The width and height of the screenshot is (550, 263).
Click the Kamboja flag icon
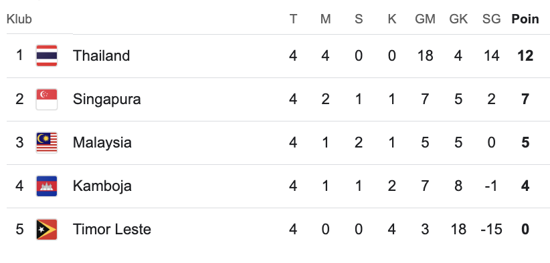tap(47, 186)
